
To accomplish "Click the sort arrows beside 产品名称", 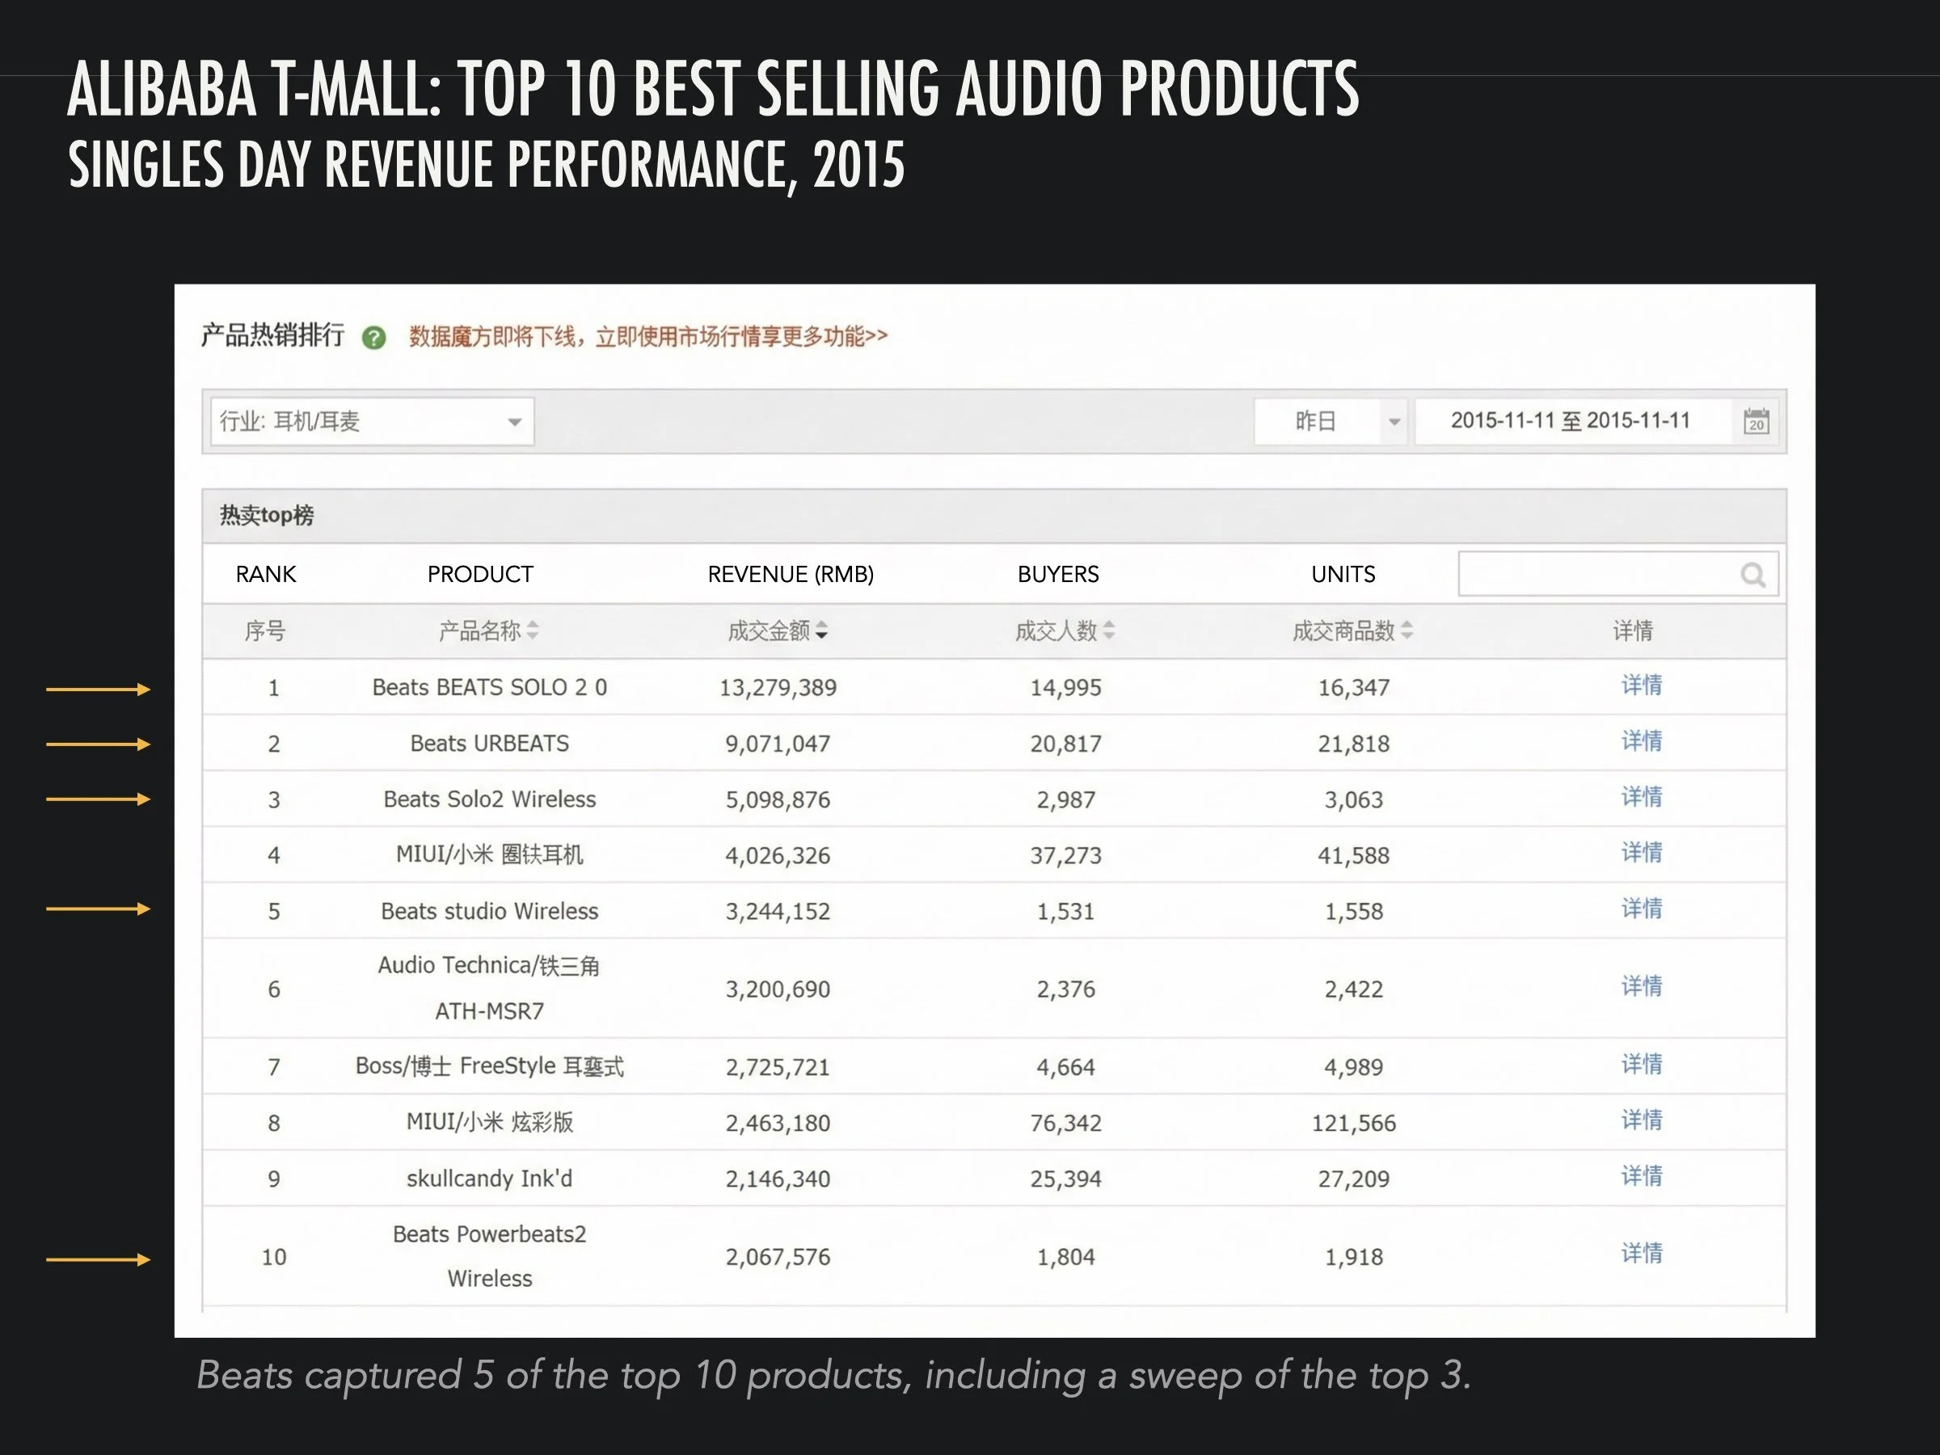I will [534, 630].
